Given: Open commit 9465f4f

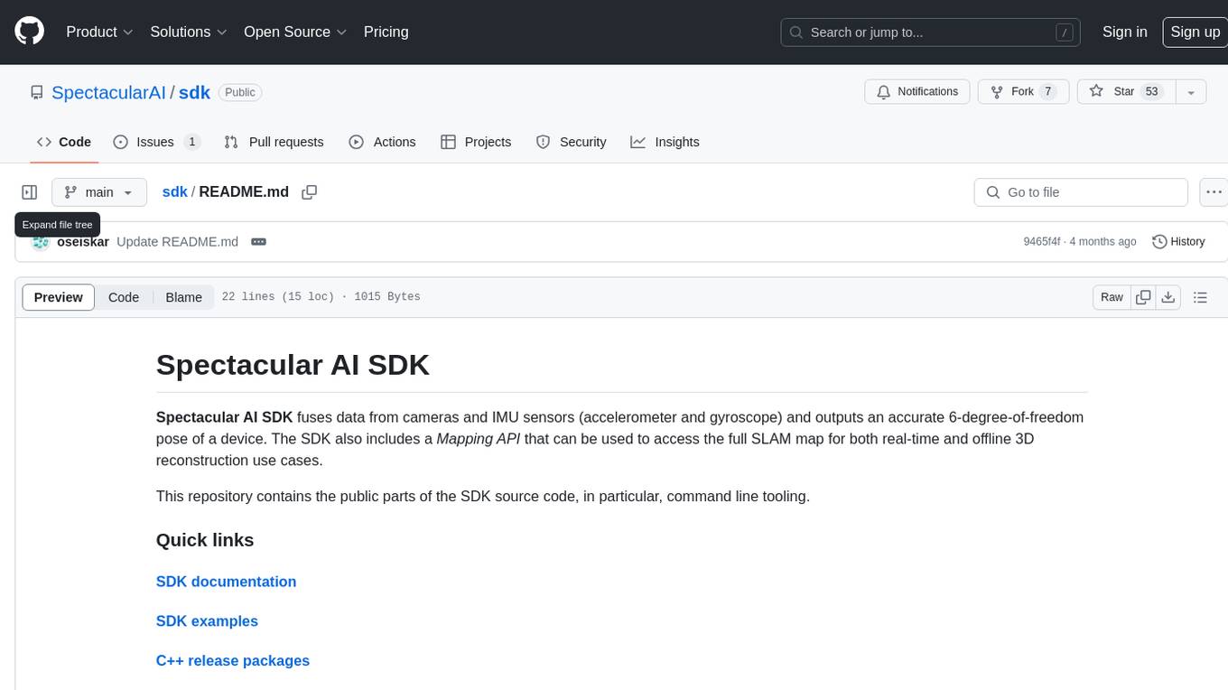Looking at the screenshot, I should pos(1041,241).
